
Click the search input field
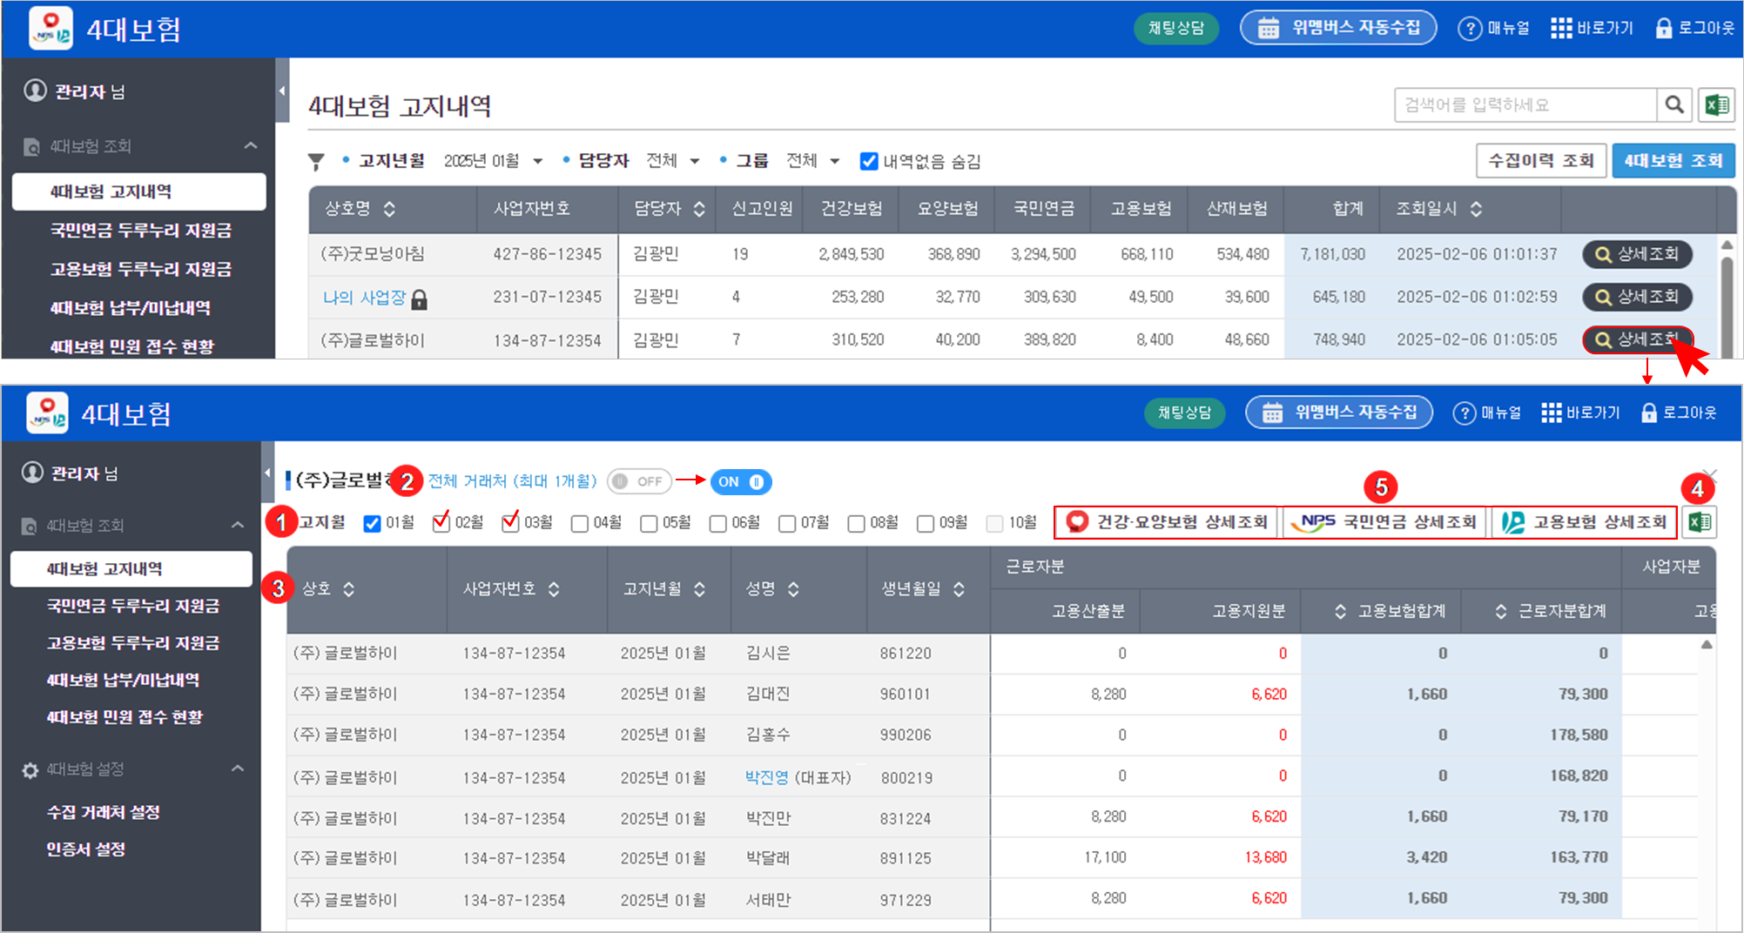pyautogui.click(x=1524, y=105)
